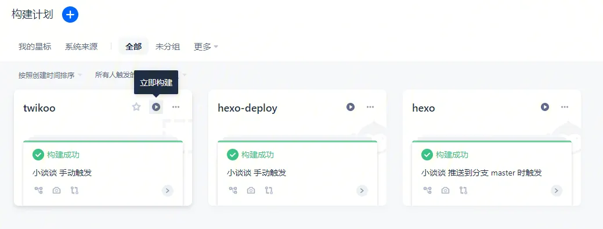
Task: Open snapshot camera icon in twikoo build
Action: pyautogui.click(x=56, y=190)
